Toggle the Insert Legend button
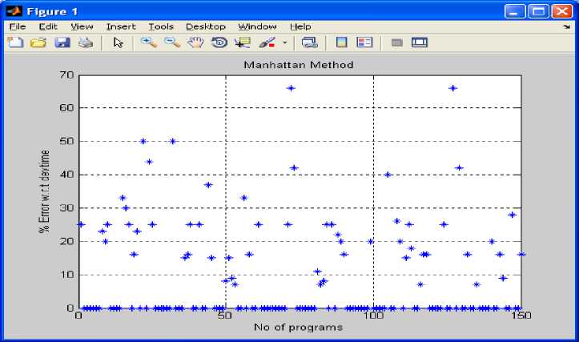Image resolution: width=579 pixels, height=342 pixels. pos(364,42)
